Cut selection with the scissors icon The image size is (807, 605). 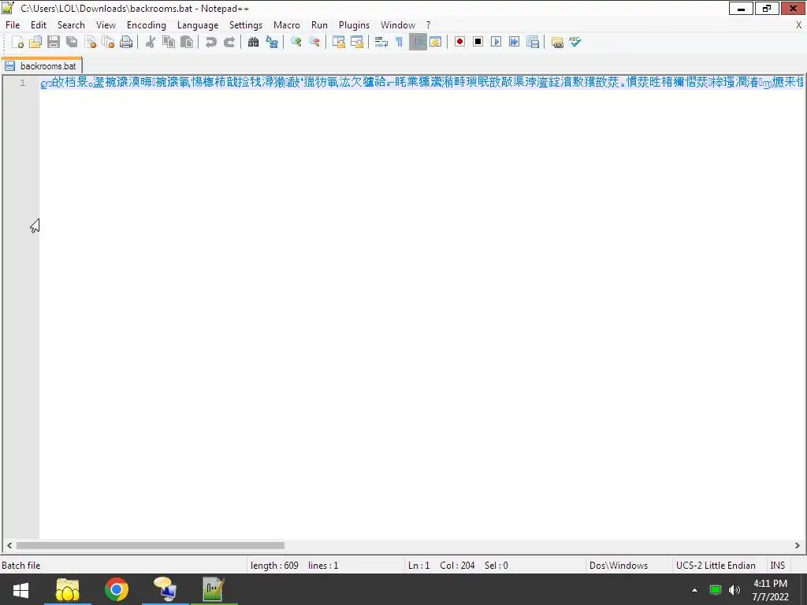[151, 43]
